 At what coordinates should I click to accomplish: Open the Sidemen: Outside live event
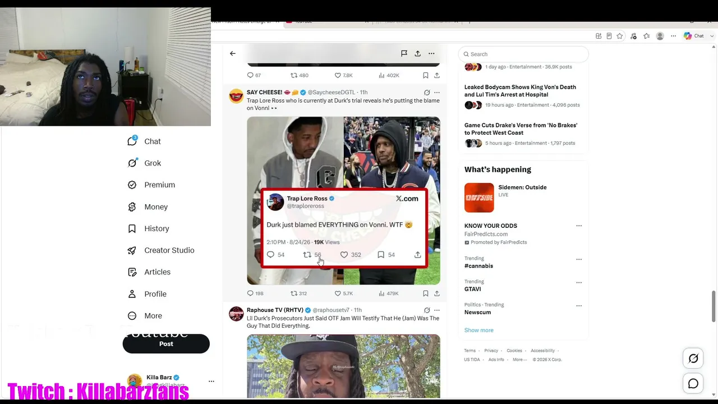523,198
